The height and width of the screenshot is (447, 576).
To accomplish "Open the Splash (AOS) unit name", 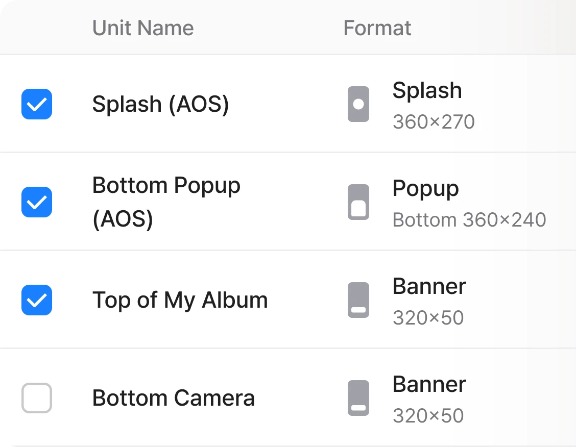I will click(x=160, y=104).
